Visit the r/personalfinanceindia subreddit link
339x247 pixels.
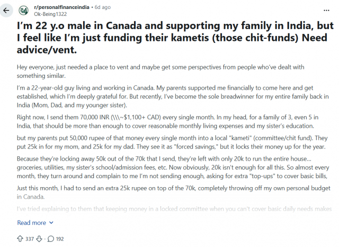coord(61,7)
